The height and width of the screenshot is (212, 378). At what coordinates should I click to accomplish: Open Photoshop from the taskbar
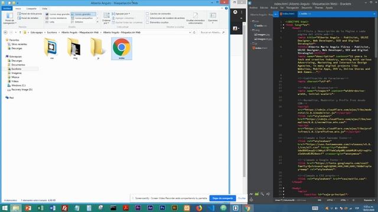coord(162,208)
